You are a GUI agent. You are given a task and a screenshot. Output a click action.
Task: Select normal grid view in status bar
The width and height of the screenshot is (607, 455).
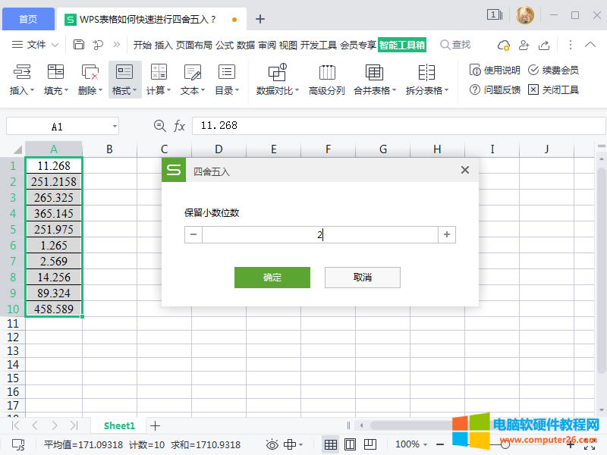click(x=330, y=444)
